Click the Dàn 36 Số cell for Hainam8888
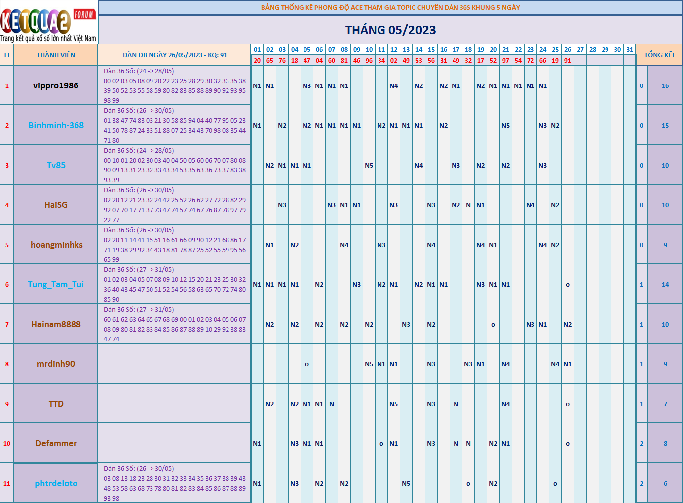 pos(175,324)
